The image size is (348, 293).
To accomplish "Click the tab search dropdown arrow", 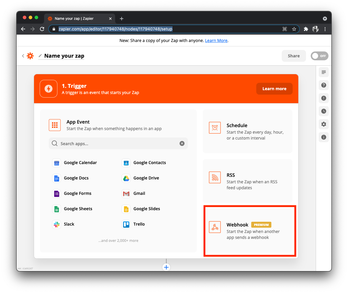I will tap(325, 19).
